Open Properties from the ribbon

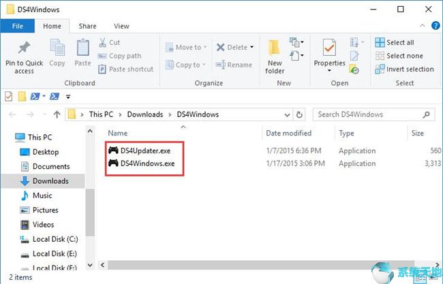click(x=329, y=50)
